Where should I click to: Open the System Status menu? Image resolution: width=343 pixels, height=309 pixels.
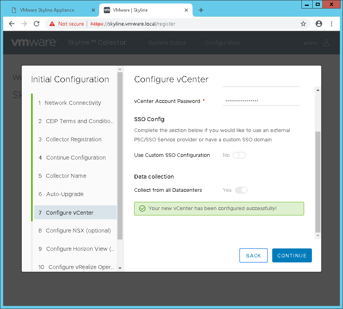(167, 43)
